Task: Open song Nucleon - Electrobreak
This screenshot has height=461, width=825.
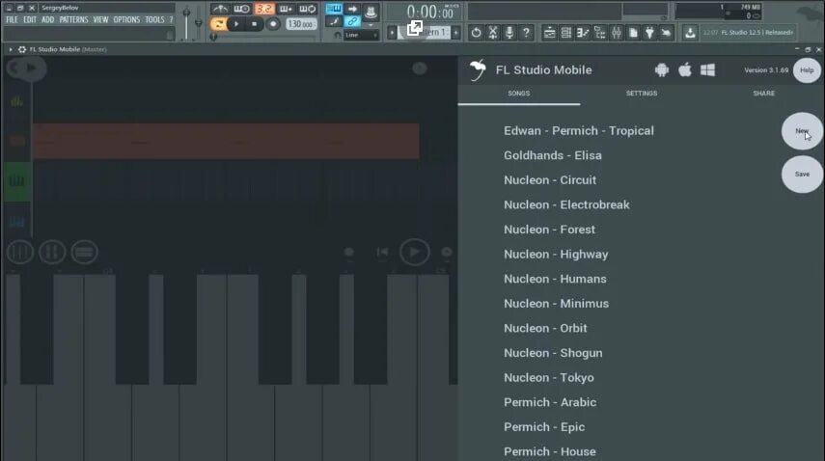Action: pyautogui.click(x=566, y=204)
